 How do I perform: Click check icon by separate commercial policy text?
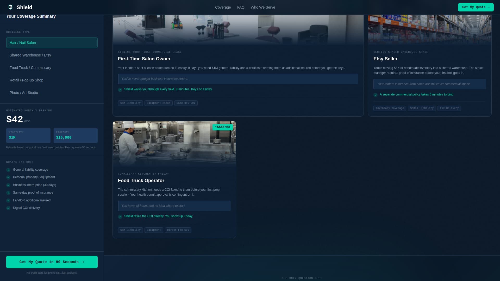tap(376, 95)
